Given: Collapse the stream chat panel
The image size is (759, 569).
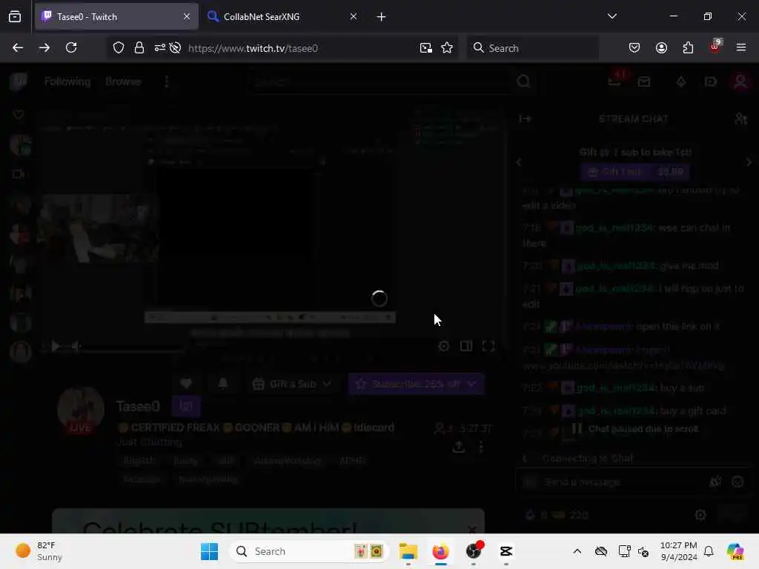Looking at the screenshot, I should (x=526, y=119).
